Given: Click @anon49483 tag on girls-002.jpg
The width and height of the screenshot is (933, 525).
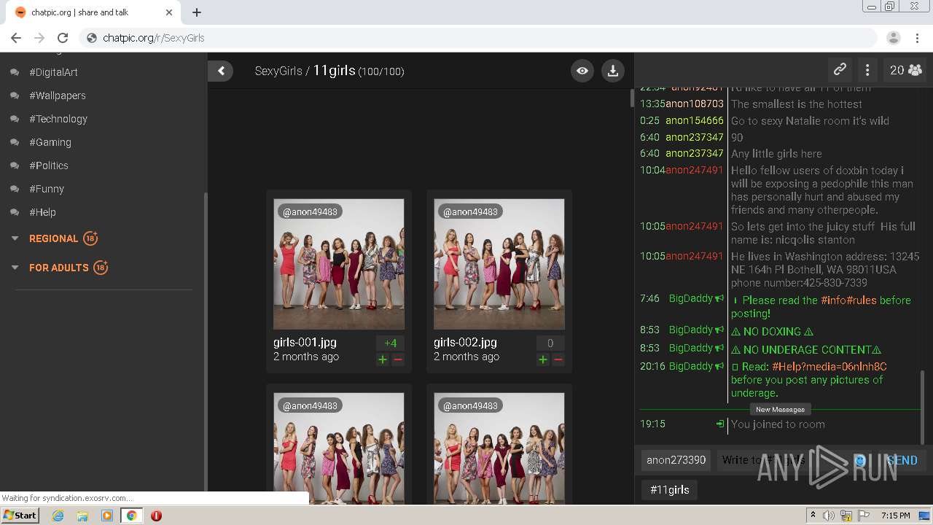Looking at the screenshot, I should click(470, 212).
